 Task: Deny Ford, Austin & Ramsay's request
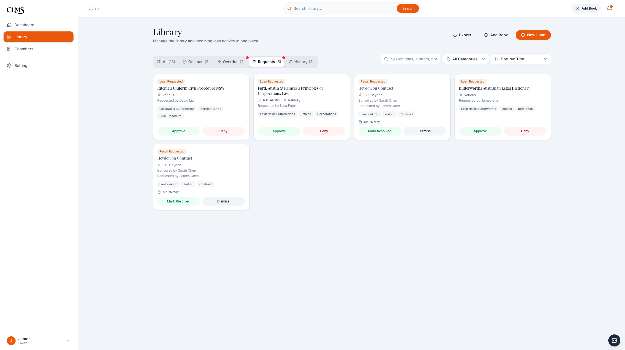324,131
